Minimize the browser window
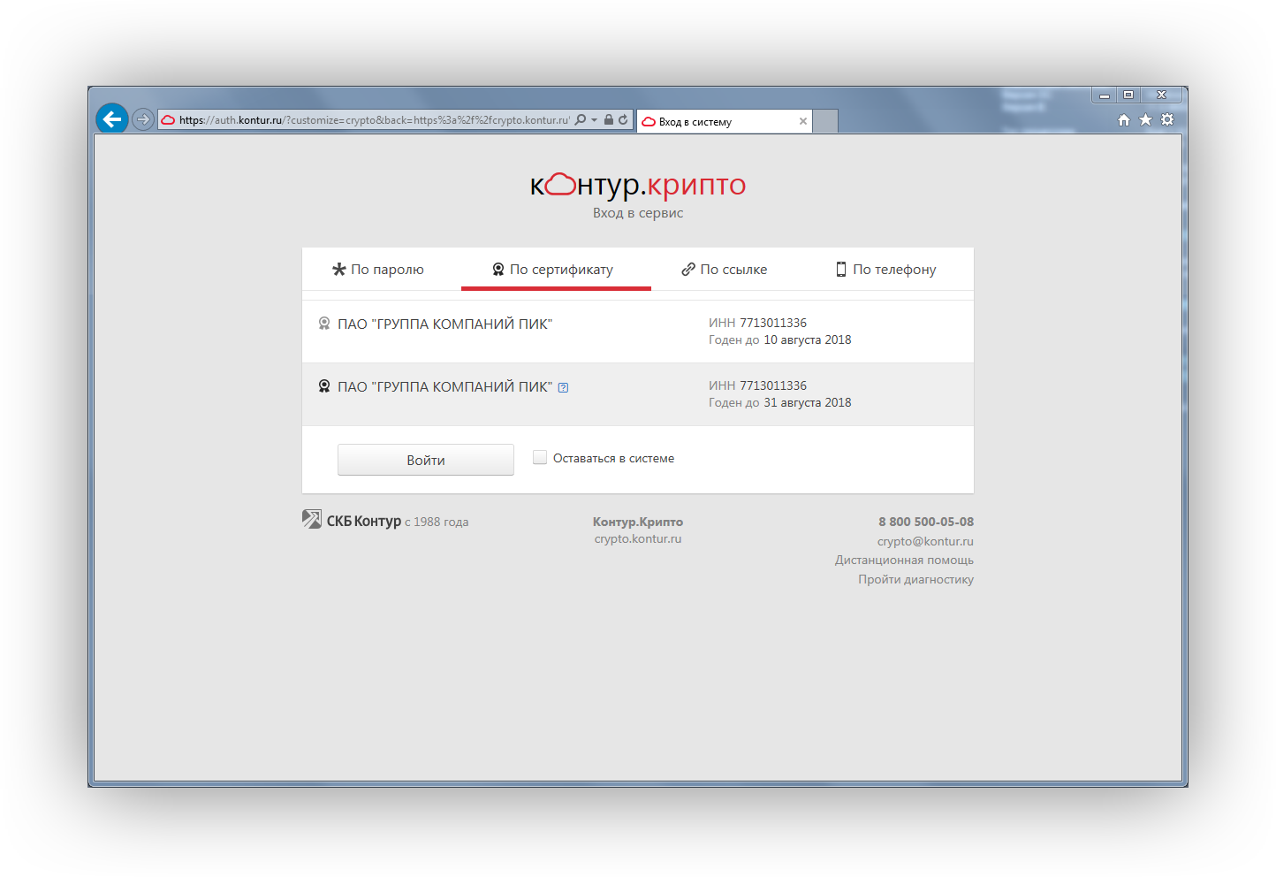Viewport: 1276px width, 877px height. [x=1105, y=95]
